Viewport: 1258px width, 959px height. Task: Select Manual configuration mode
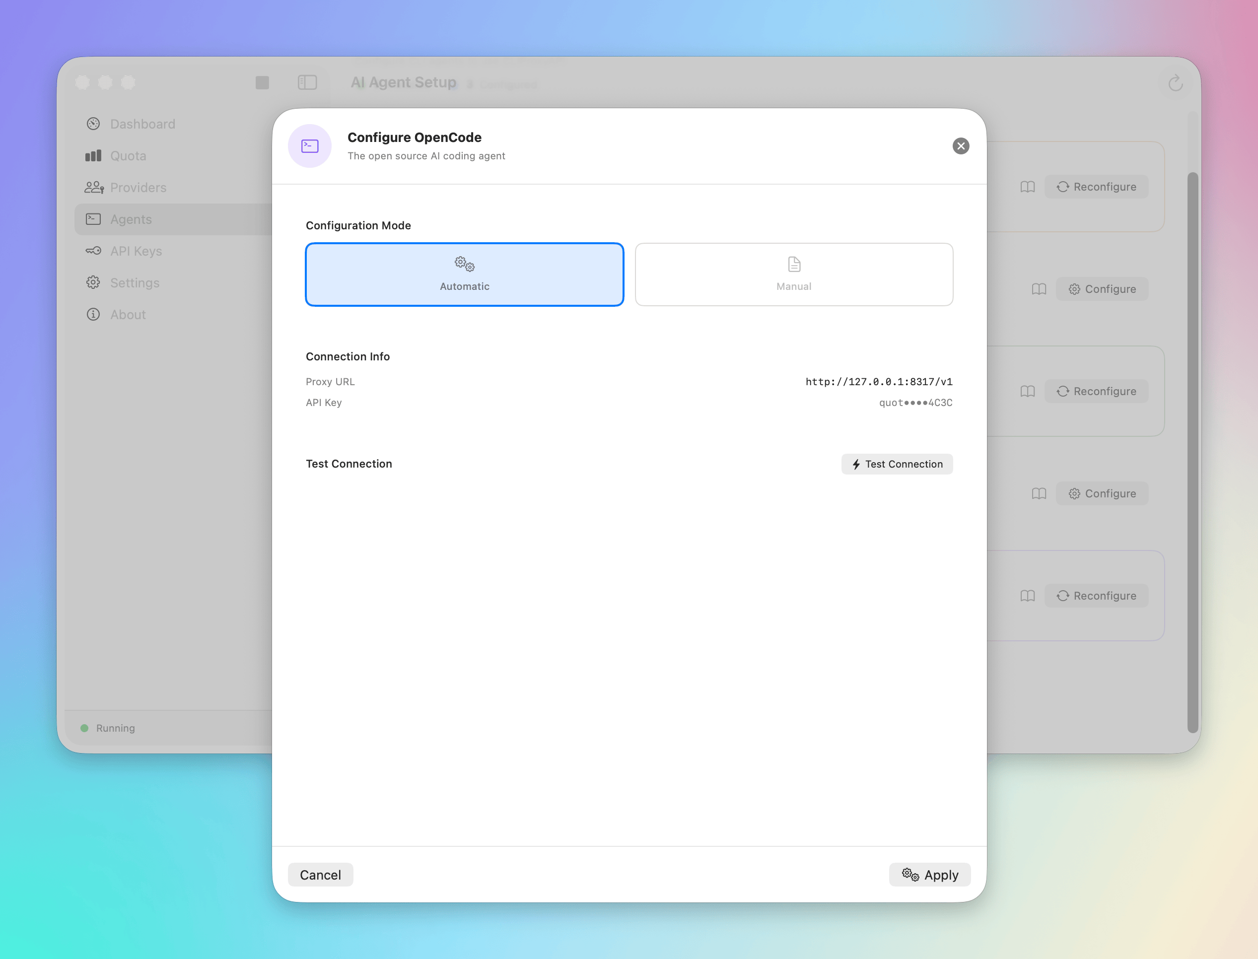click(x=793, y=274)
